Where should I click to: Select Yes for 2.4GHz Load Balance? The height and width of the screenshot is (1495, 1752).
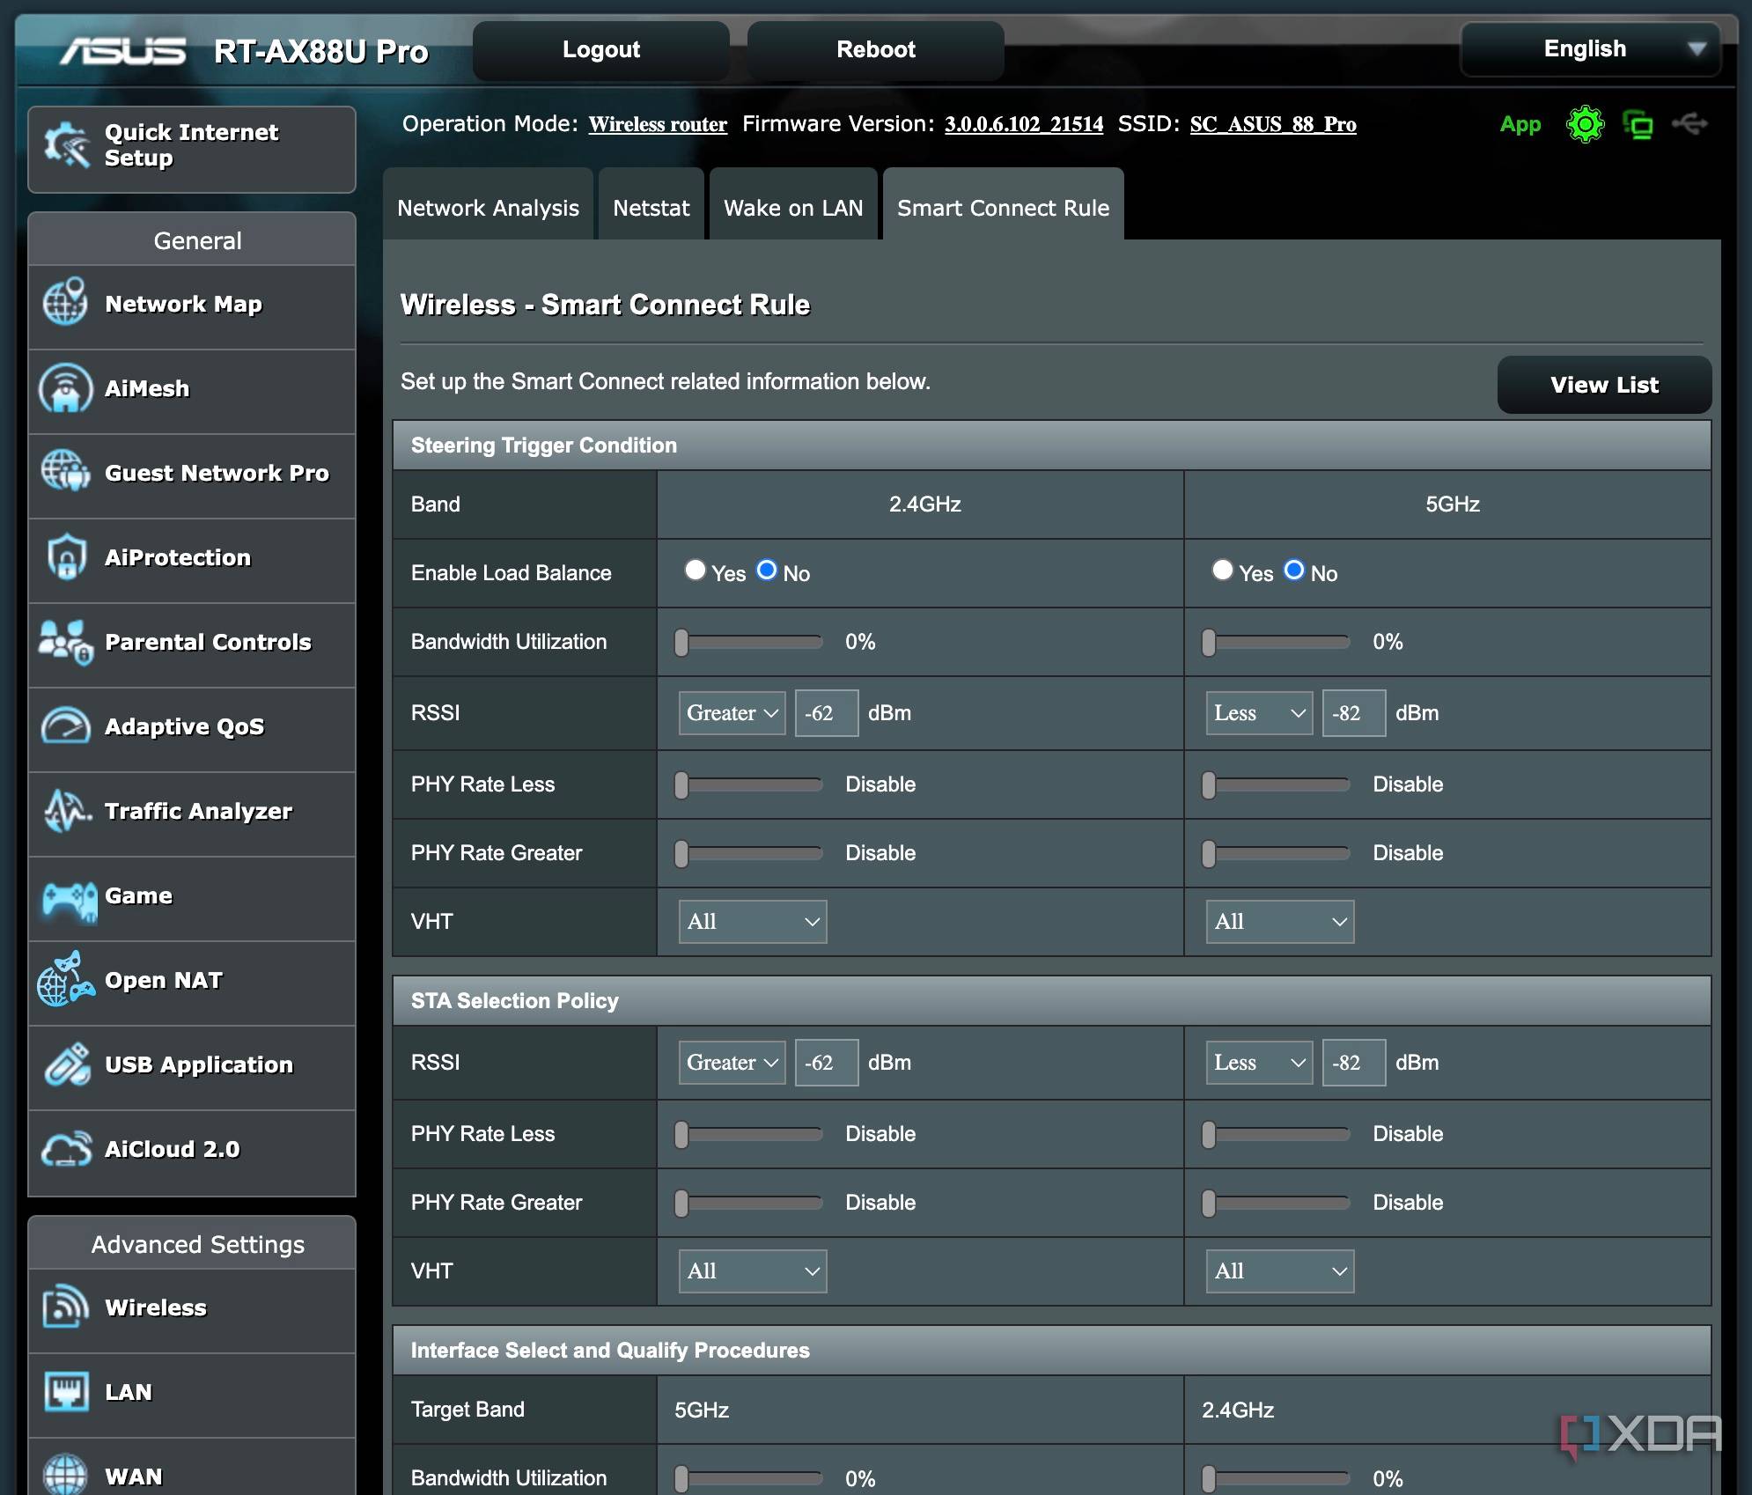pyautogui.click(x=695, y=570)
